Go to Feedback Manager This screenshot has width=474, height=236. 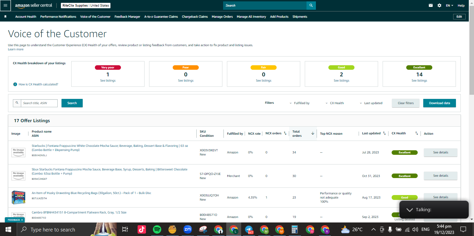(x=128, y=17)
